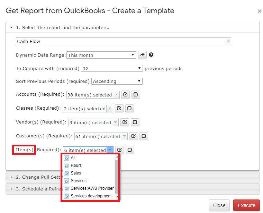Click the 'Item(s)' label

(x=25, y=150)
